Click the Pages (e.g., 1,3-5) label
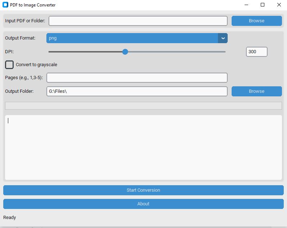287x228 pixels. pos(24,78)
